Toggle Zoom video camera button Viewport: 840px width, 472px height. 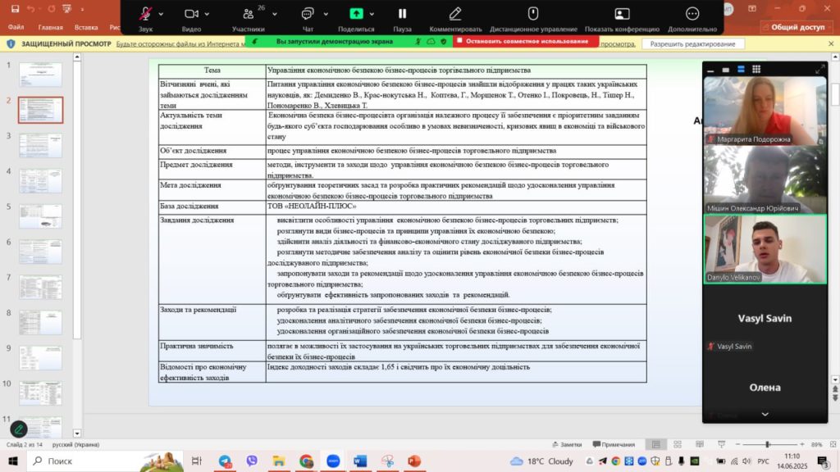coord(191,14)
